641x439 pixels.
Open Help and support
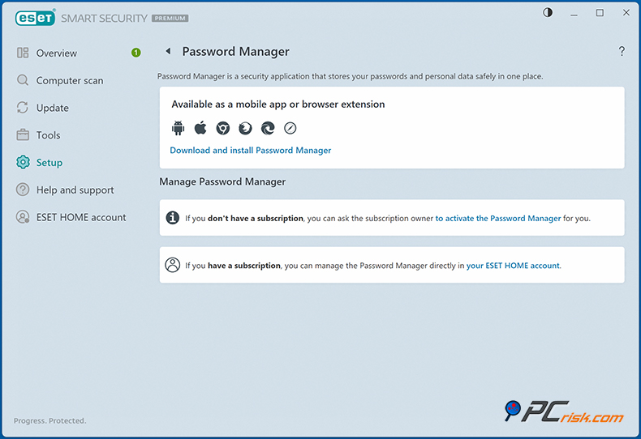(75, 190)
